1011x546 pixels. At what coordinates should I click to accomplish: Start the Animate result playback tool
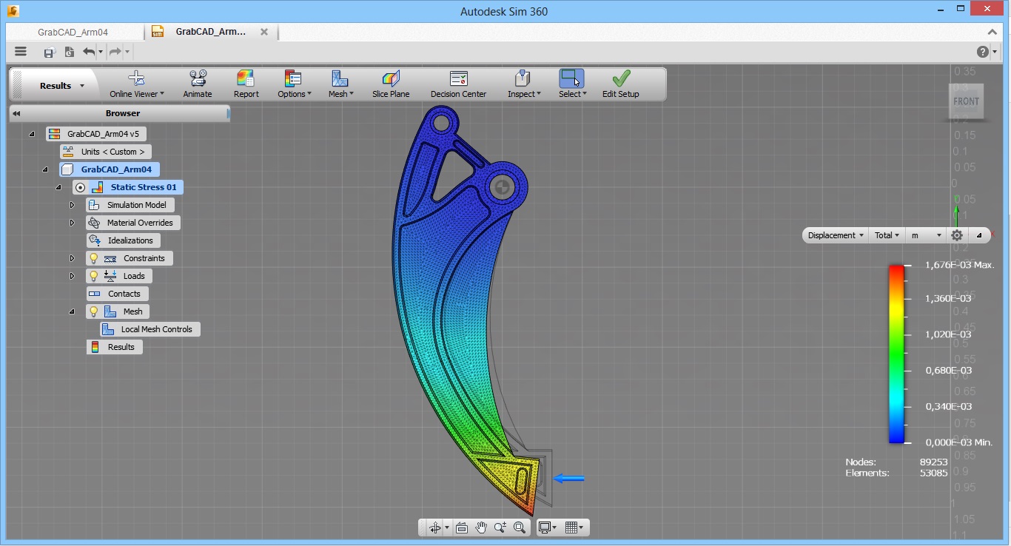(198, 84)
